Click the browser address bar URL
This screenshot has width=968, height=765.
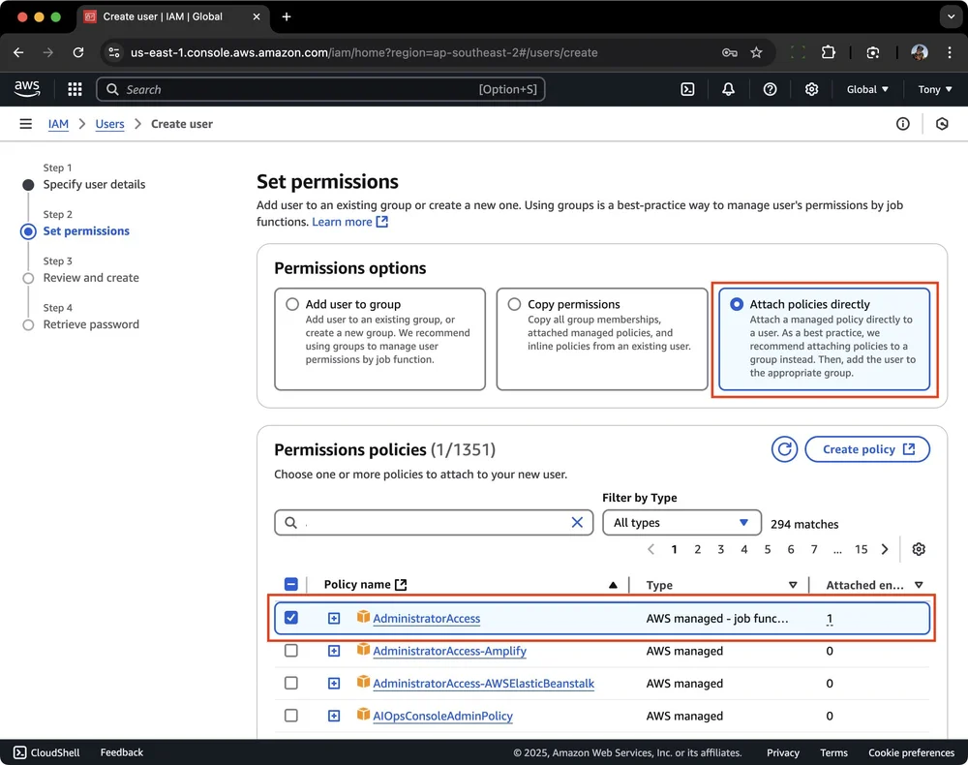coord(364,52)
